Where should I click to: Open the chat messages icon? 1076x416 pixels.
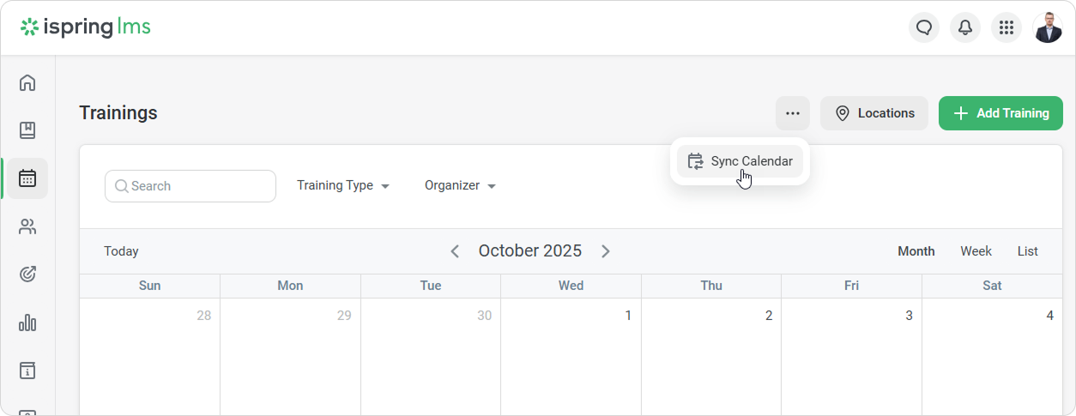coord(924,27)
